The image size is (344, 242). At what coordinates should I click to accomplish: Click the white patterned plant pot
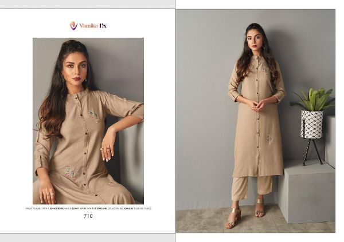(x=312, y=124)
